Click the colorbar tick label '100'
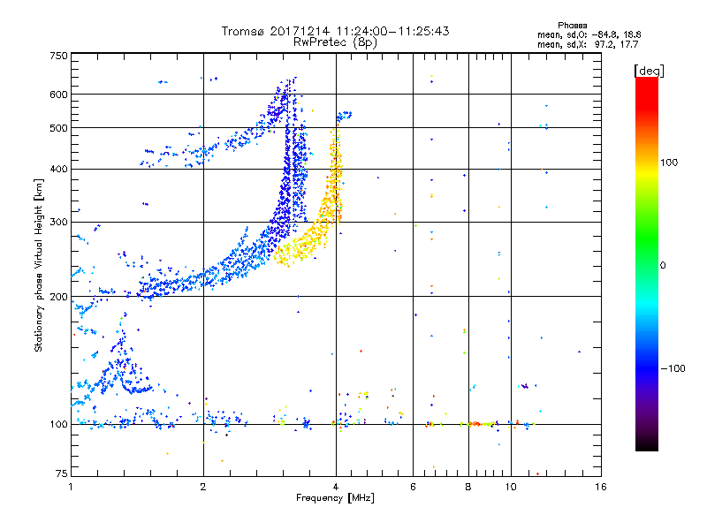Screen dimensions: 707x530 point(669,163)
